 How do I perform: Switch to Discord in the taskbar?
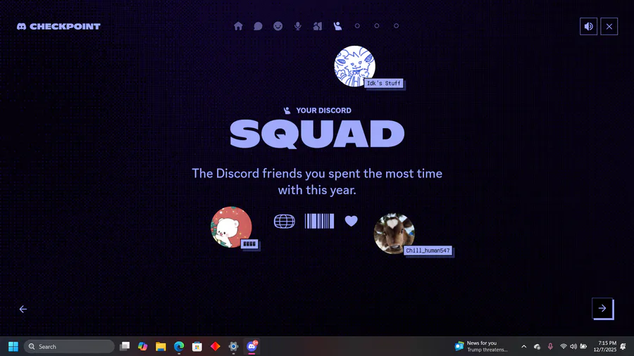click(252, 346)
